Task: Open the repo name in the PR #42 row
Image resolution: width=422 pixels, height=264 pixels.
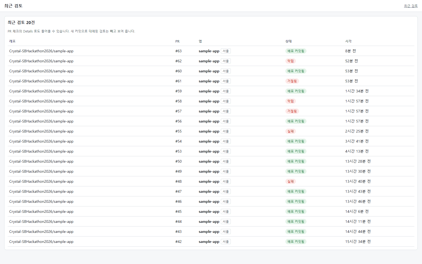Action: click(41, 242)
